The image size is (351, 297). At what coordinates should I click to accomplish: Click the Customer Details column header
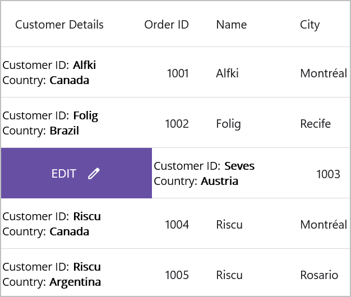click(x=59, y=25)
